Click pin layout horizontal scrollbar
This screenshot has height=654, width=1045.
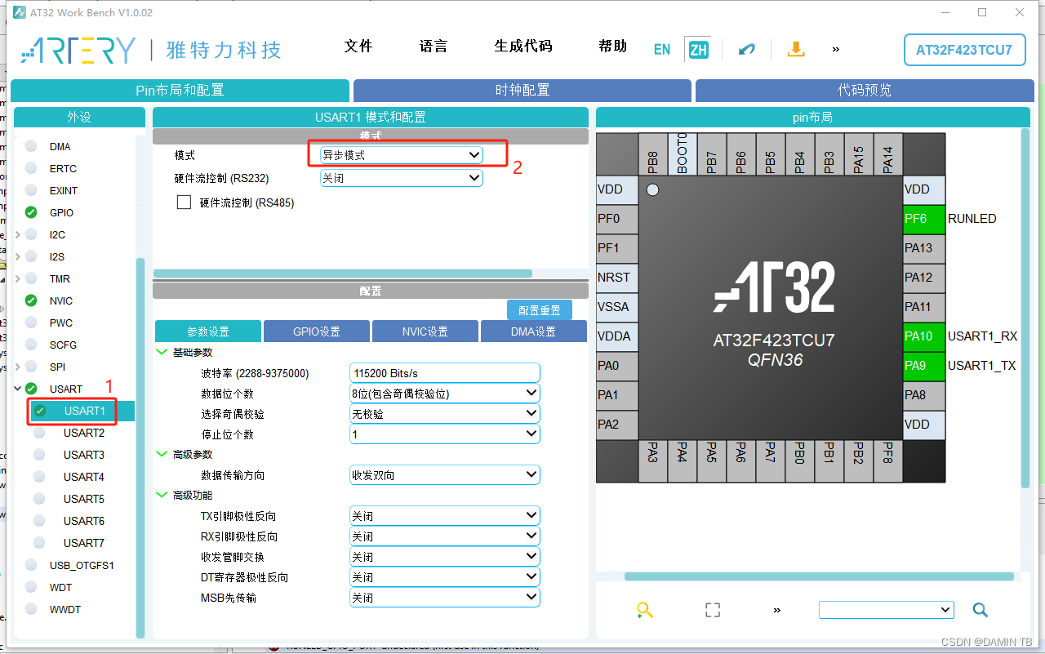coord(819,576)
